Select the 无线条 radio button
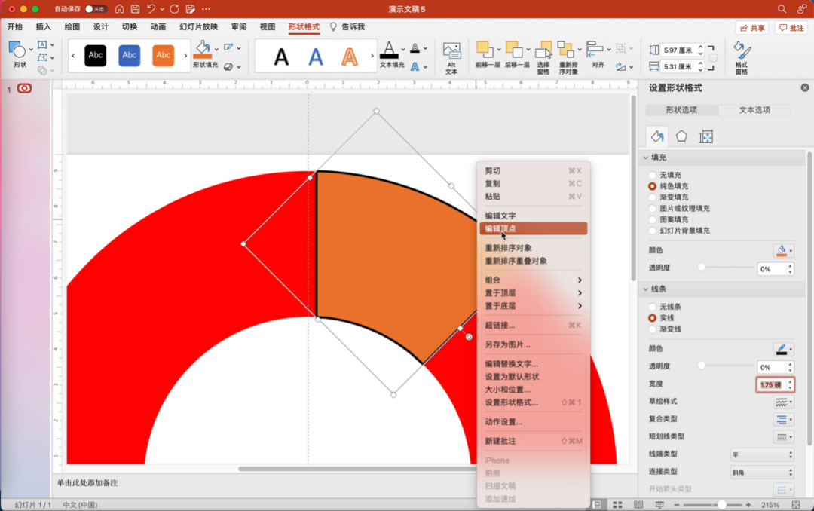Image resolution: width=814 pixels, height=511 pixels. [653, 307]
